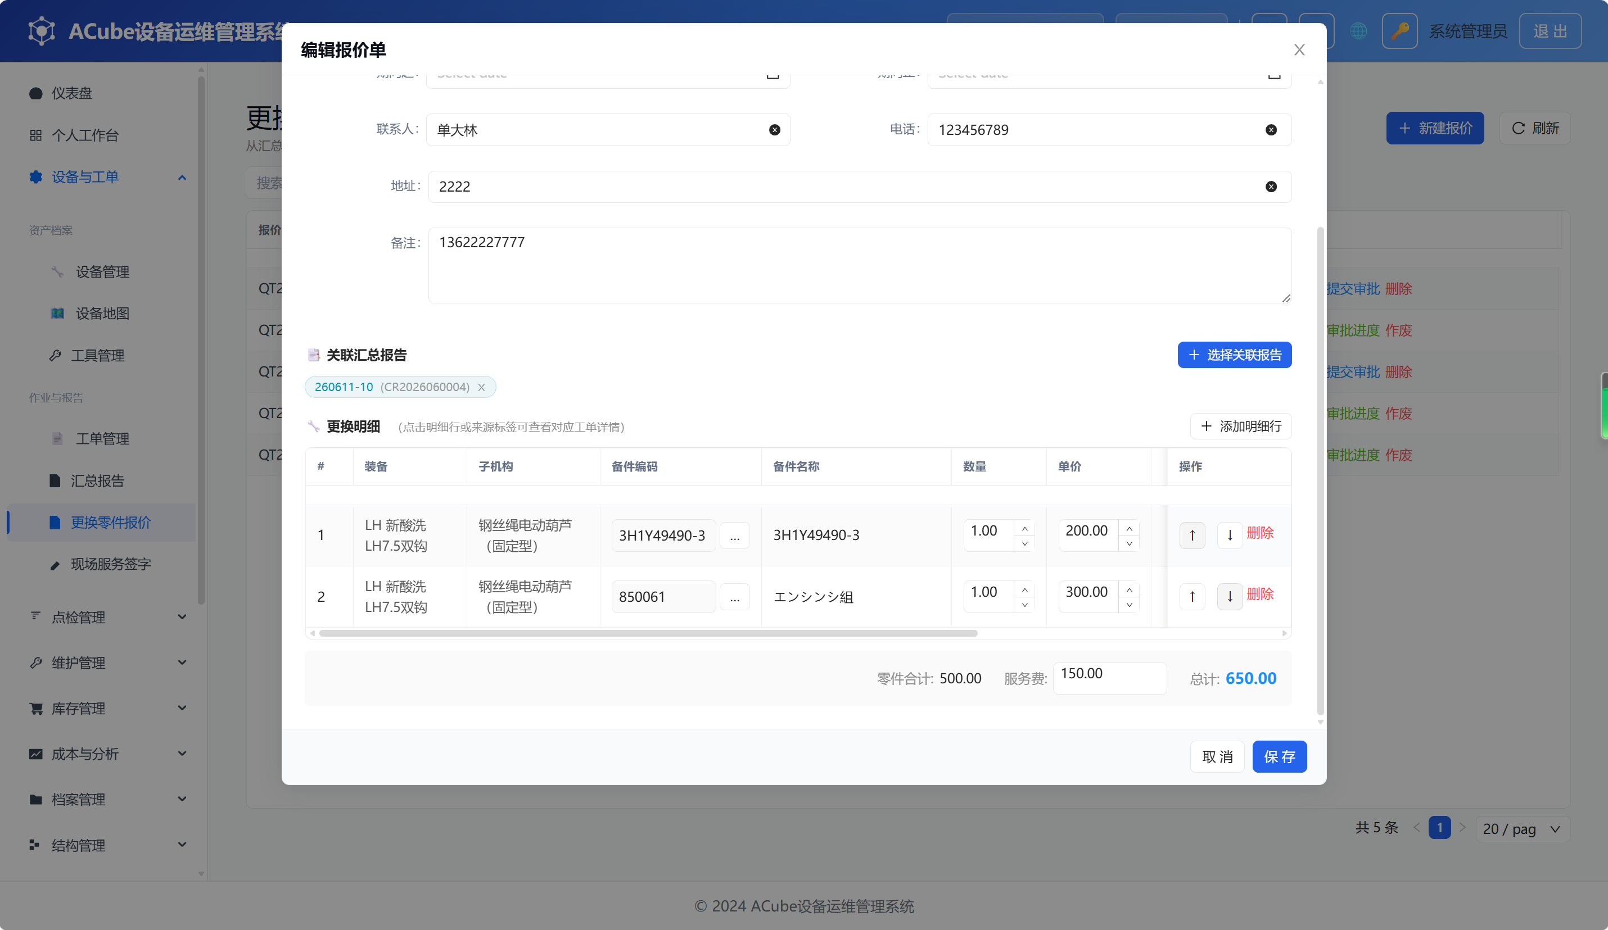Cancel editing with 取消
Image resolution: width=1608 pixels, height=930 pixels.
point(1217,756)
